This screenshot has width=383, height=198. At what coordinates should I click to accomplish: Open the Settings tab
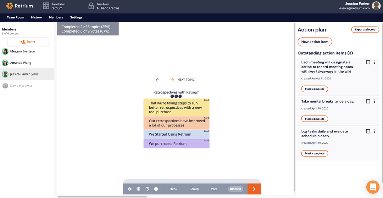pyautogui.click(x=76, y=18)
